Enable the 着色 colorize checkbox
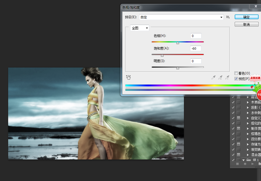Image resolution: width=261 pixels, height=181 pixels. pyautogui.click(x=236, y=73)
